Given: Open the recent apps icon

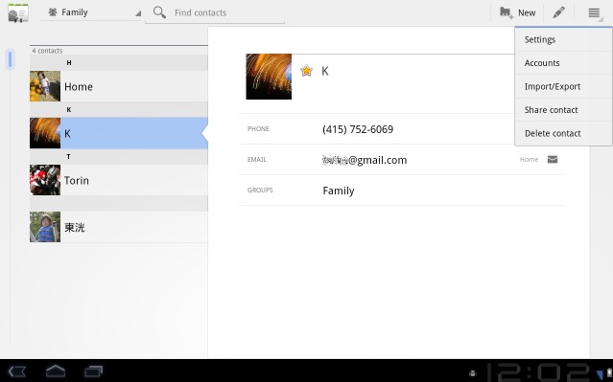Looking at the screenshot, I should 93,371.
